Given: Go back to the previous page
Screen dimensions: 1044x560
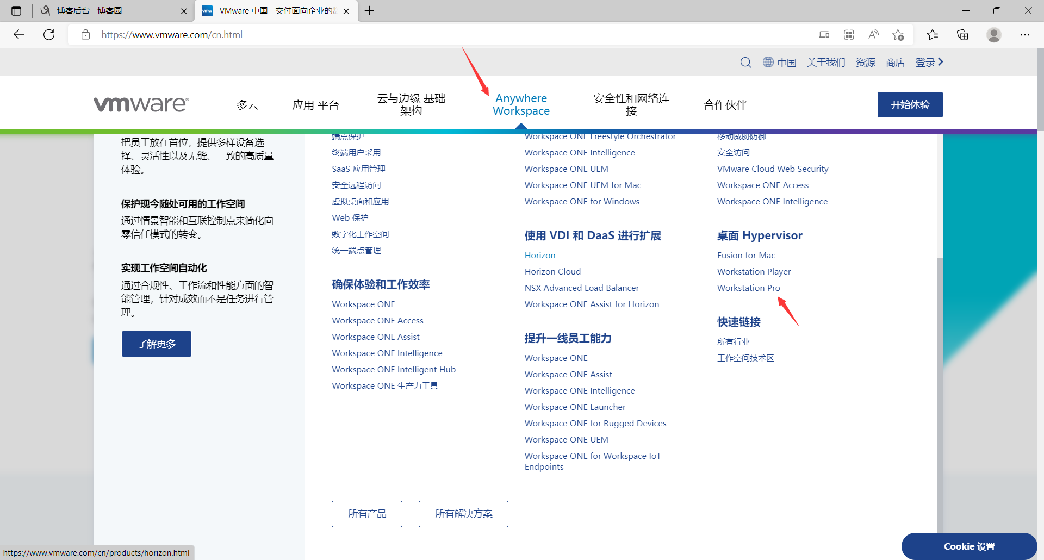Looking at the screenshot, I should (19, 35).
